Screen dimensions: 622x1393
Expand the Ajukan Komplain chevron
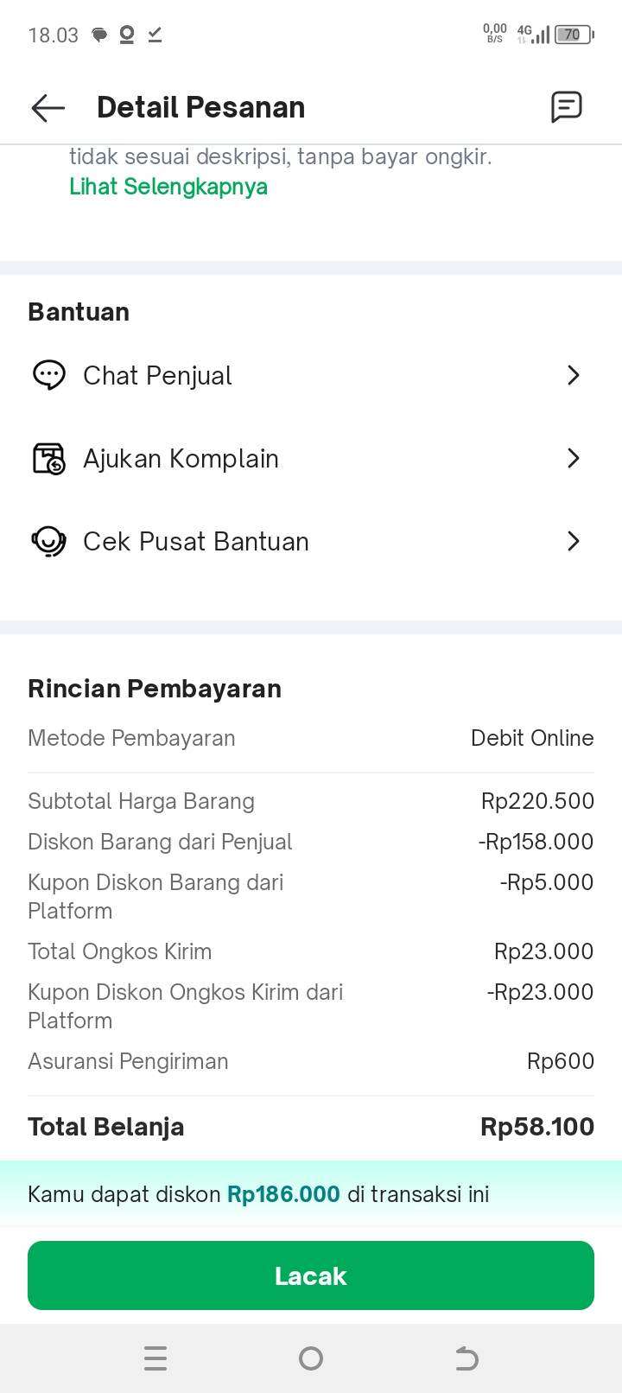573,458
